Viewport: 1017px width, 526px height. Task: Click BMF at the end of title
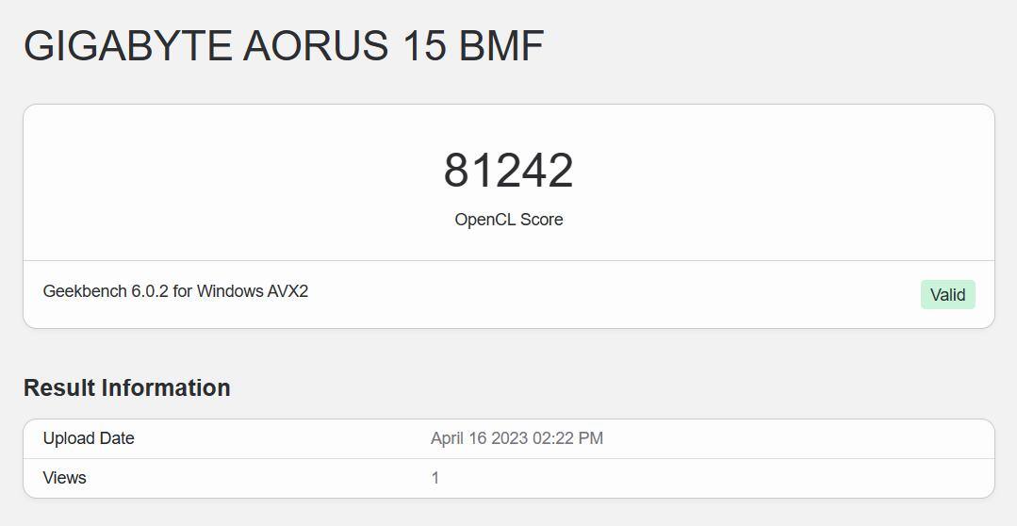click(501, 46)
